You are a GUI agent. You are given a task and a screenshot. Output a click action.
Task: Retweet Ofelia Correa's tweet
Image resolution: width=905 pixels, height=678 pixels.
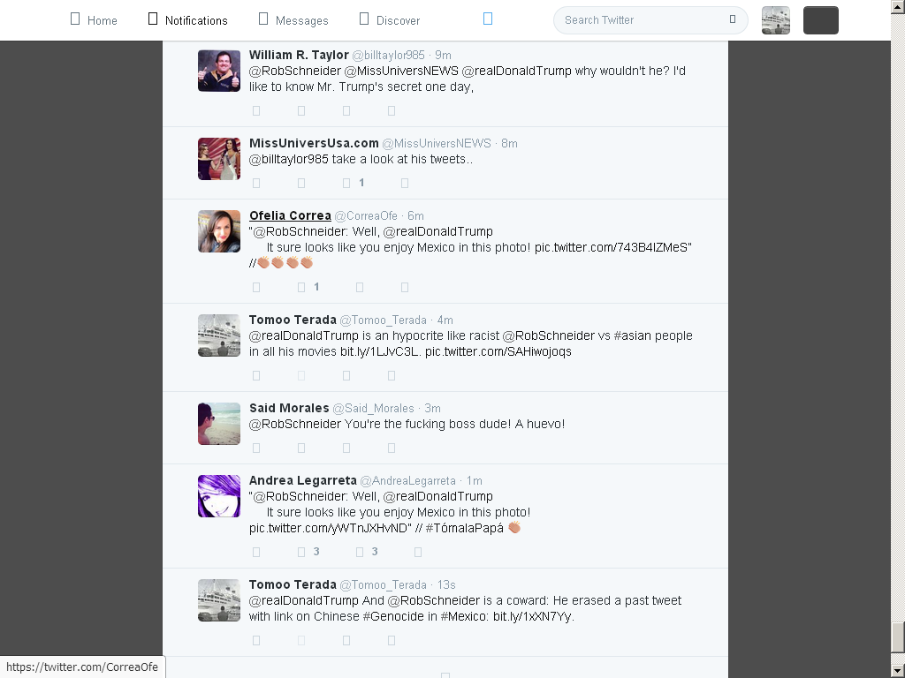tap(301, 287)
